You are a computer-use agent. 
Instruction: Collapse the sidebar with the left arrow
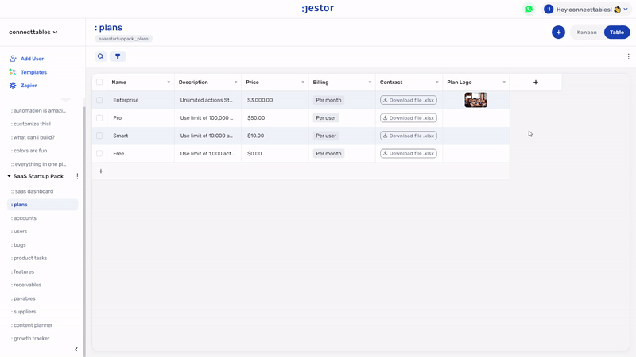point(76,349)
